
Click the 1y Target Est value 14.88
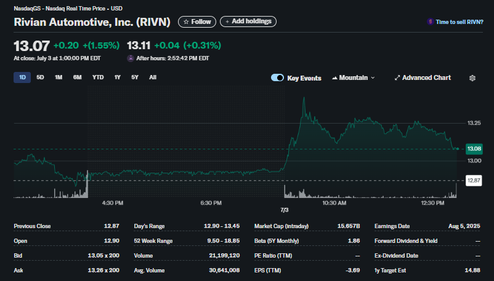point(472,271)
